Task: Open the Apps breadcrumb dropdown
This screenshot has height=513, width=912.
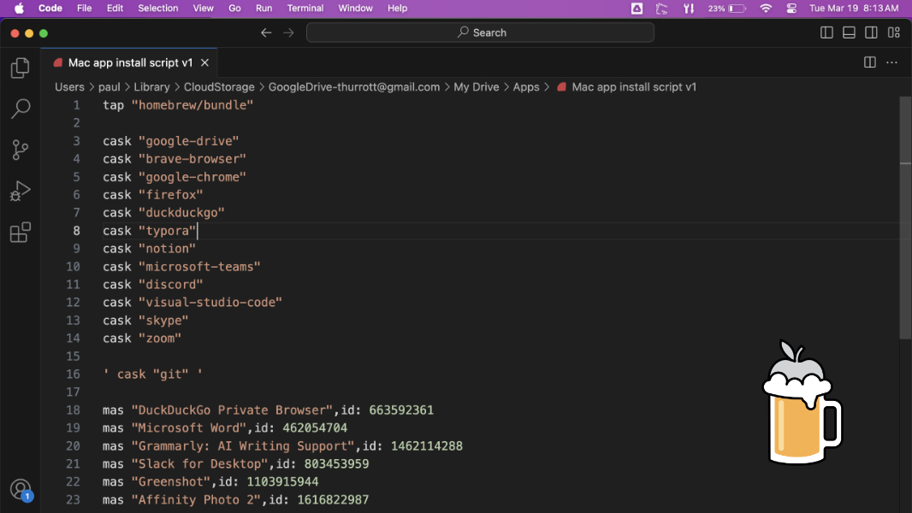Action: click(525, 86)
